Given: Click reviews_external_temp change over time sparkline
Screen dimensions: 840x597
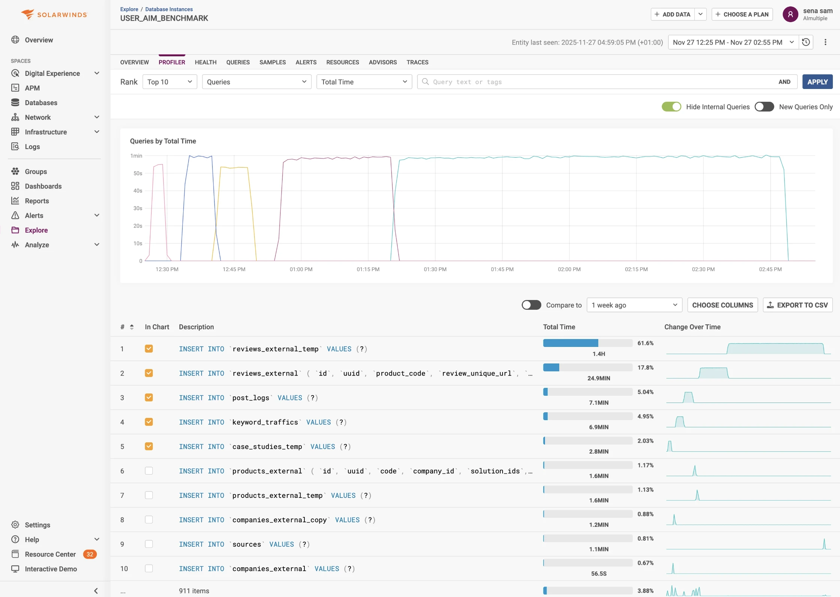Looking at the screenshot, I should [748, 348].
